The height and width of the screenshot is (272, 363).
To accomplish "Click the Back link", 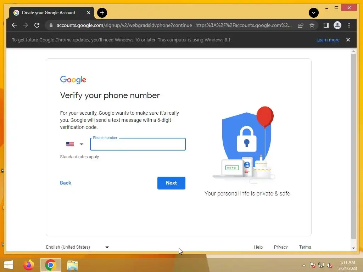I will tap(66, 183).
